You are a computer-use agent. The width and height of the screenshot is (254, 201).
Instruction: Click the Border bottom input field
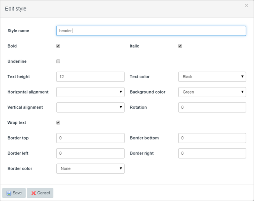(212, 138)
